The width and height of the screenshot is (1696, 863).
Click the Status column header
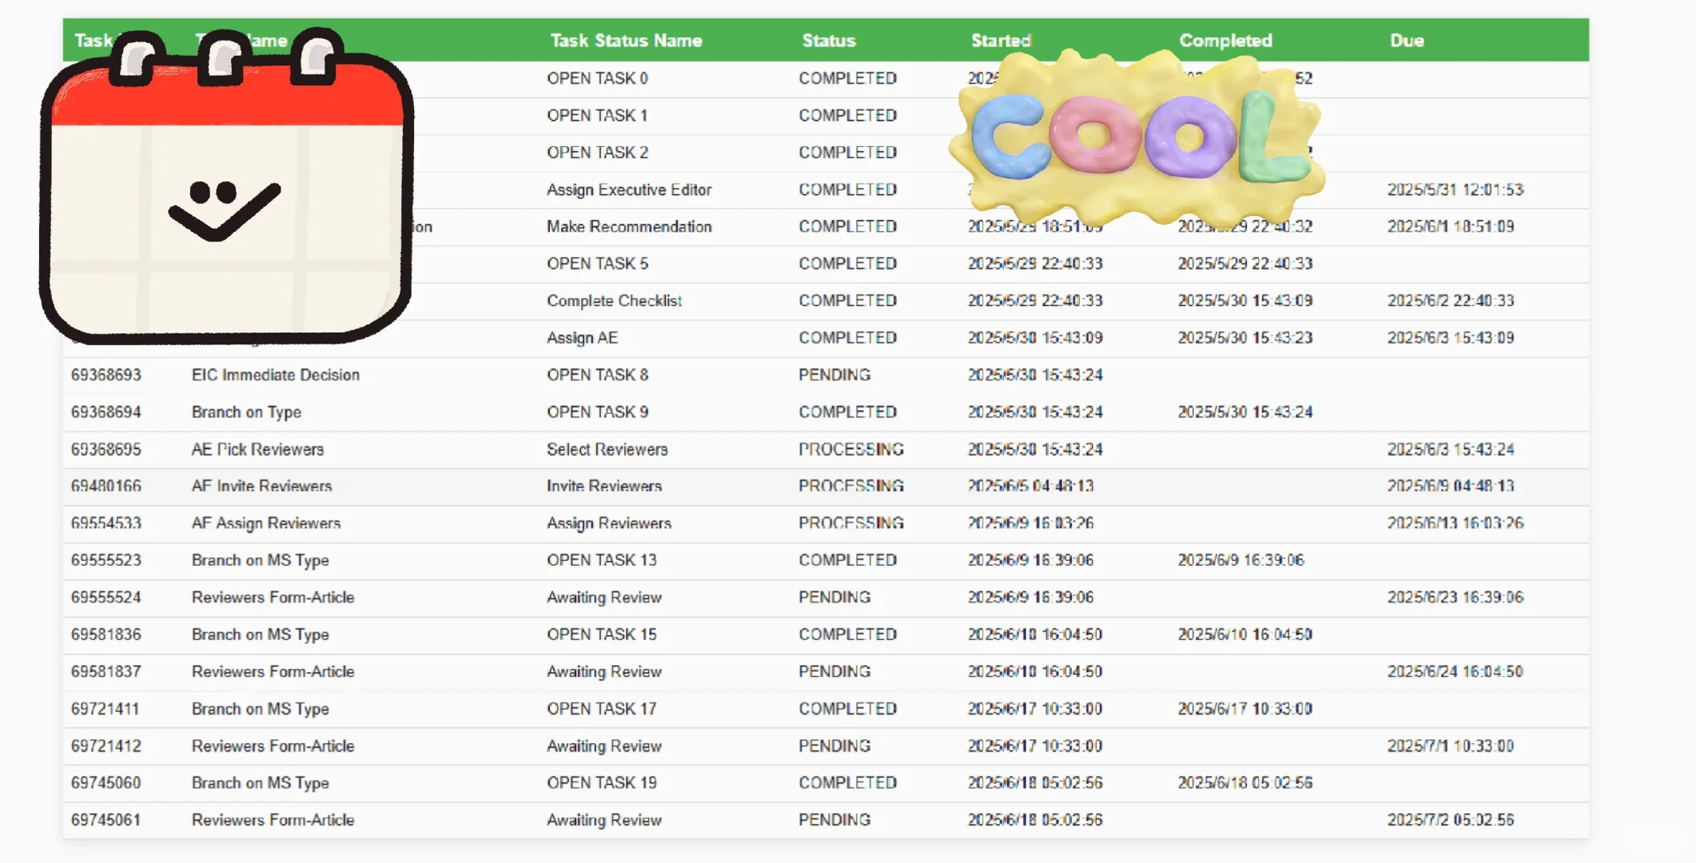[828, 41]
